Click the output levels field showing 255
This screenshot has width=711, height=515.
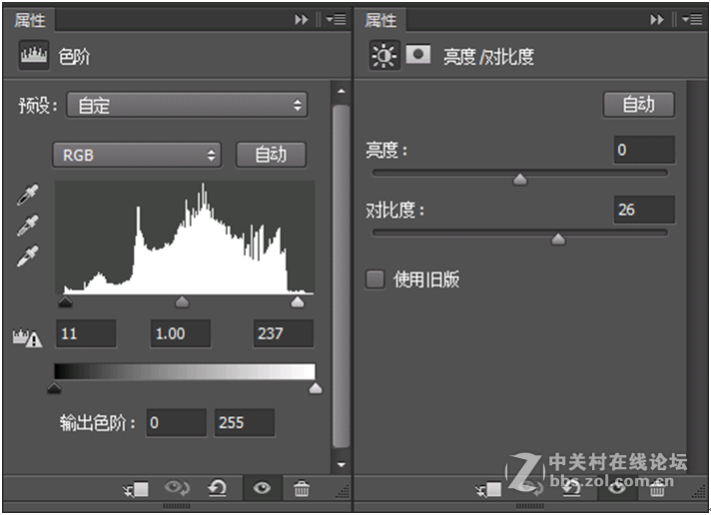[245, 422]
